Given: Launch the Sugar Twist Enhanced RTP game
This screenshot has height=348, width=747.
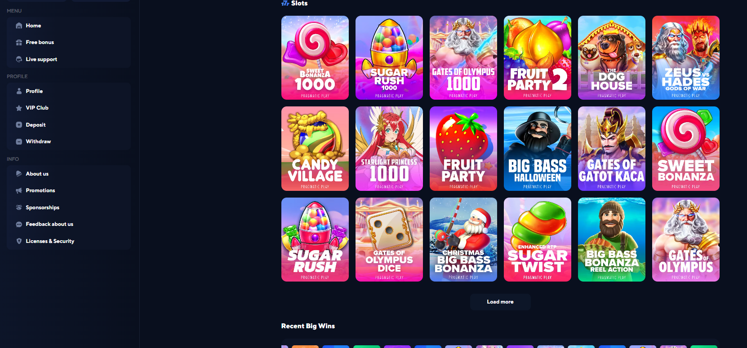Looking at the screenshot, I should [x=538, y=240].
